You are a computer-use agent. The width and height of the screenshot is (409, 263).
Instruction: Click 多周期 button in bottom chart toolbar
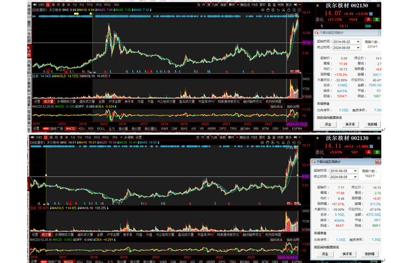tap(129, 137)
